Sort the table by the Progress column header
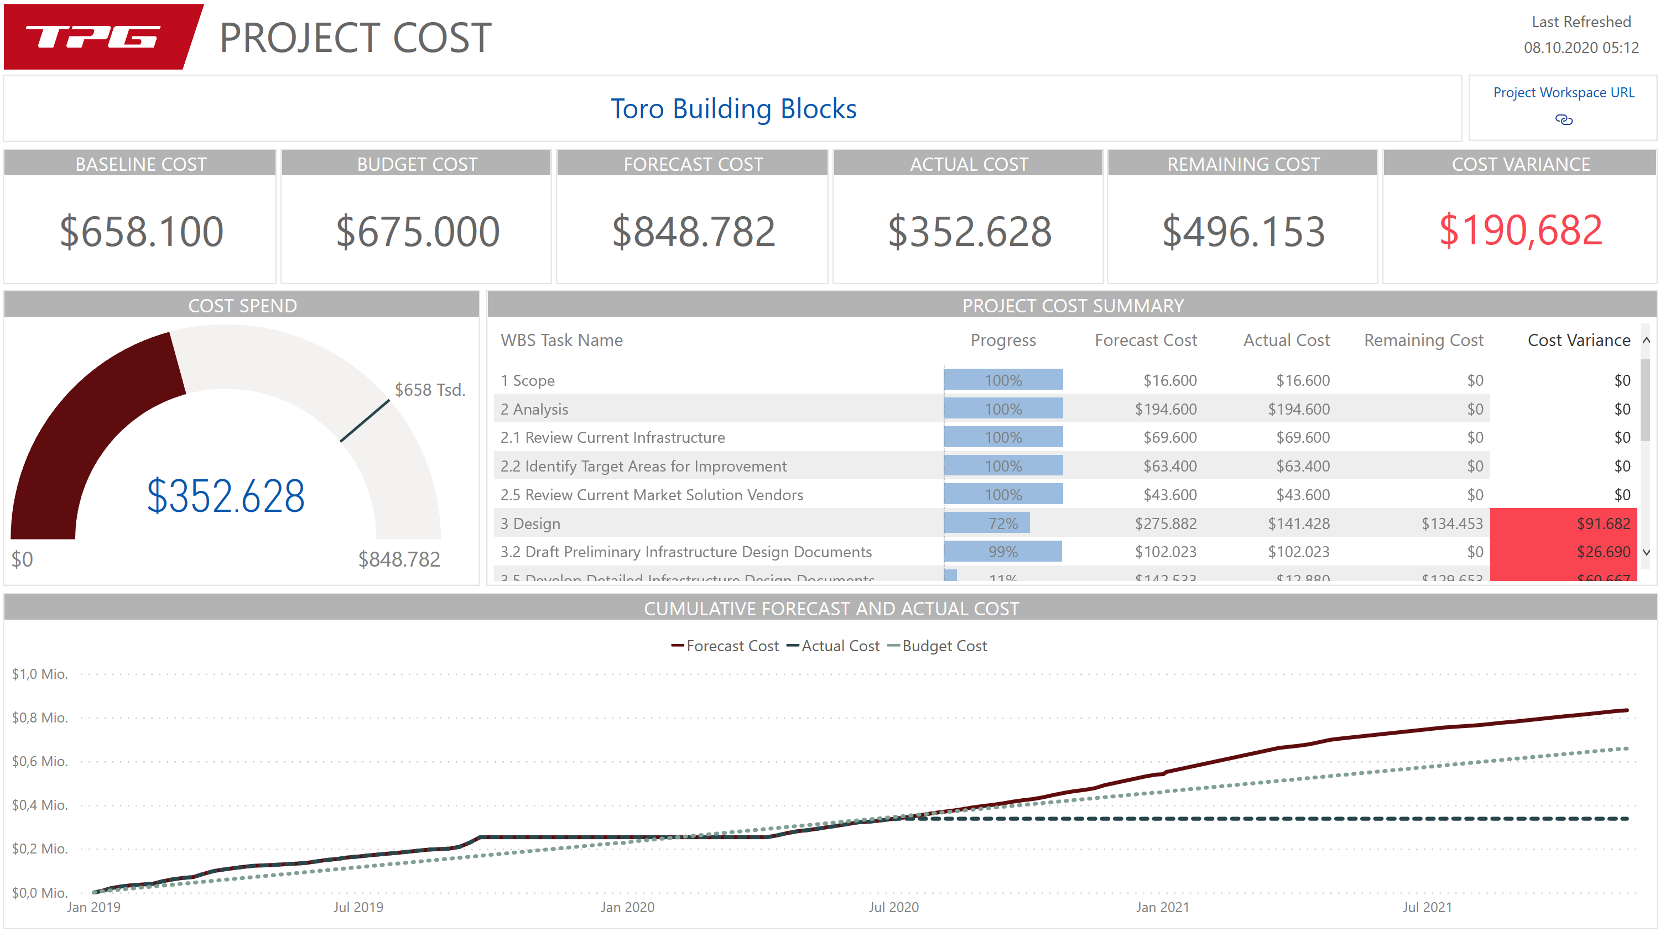 click(1003, 340)
